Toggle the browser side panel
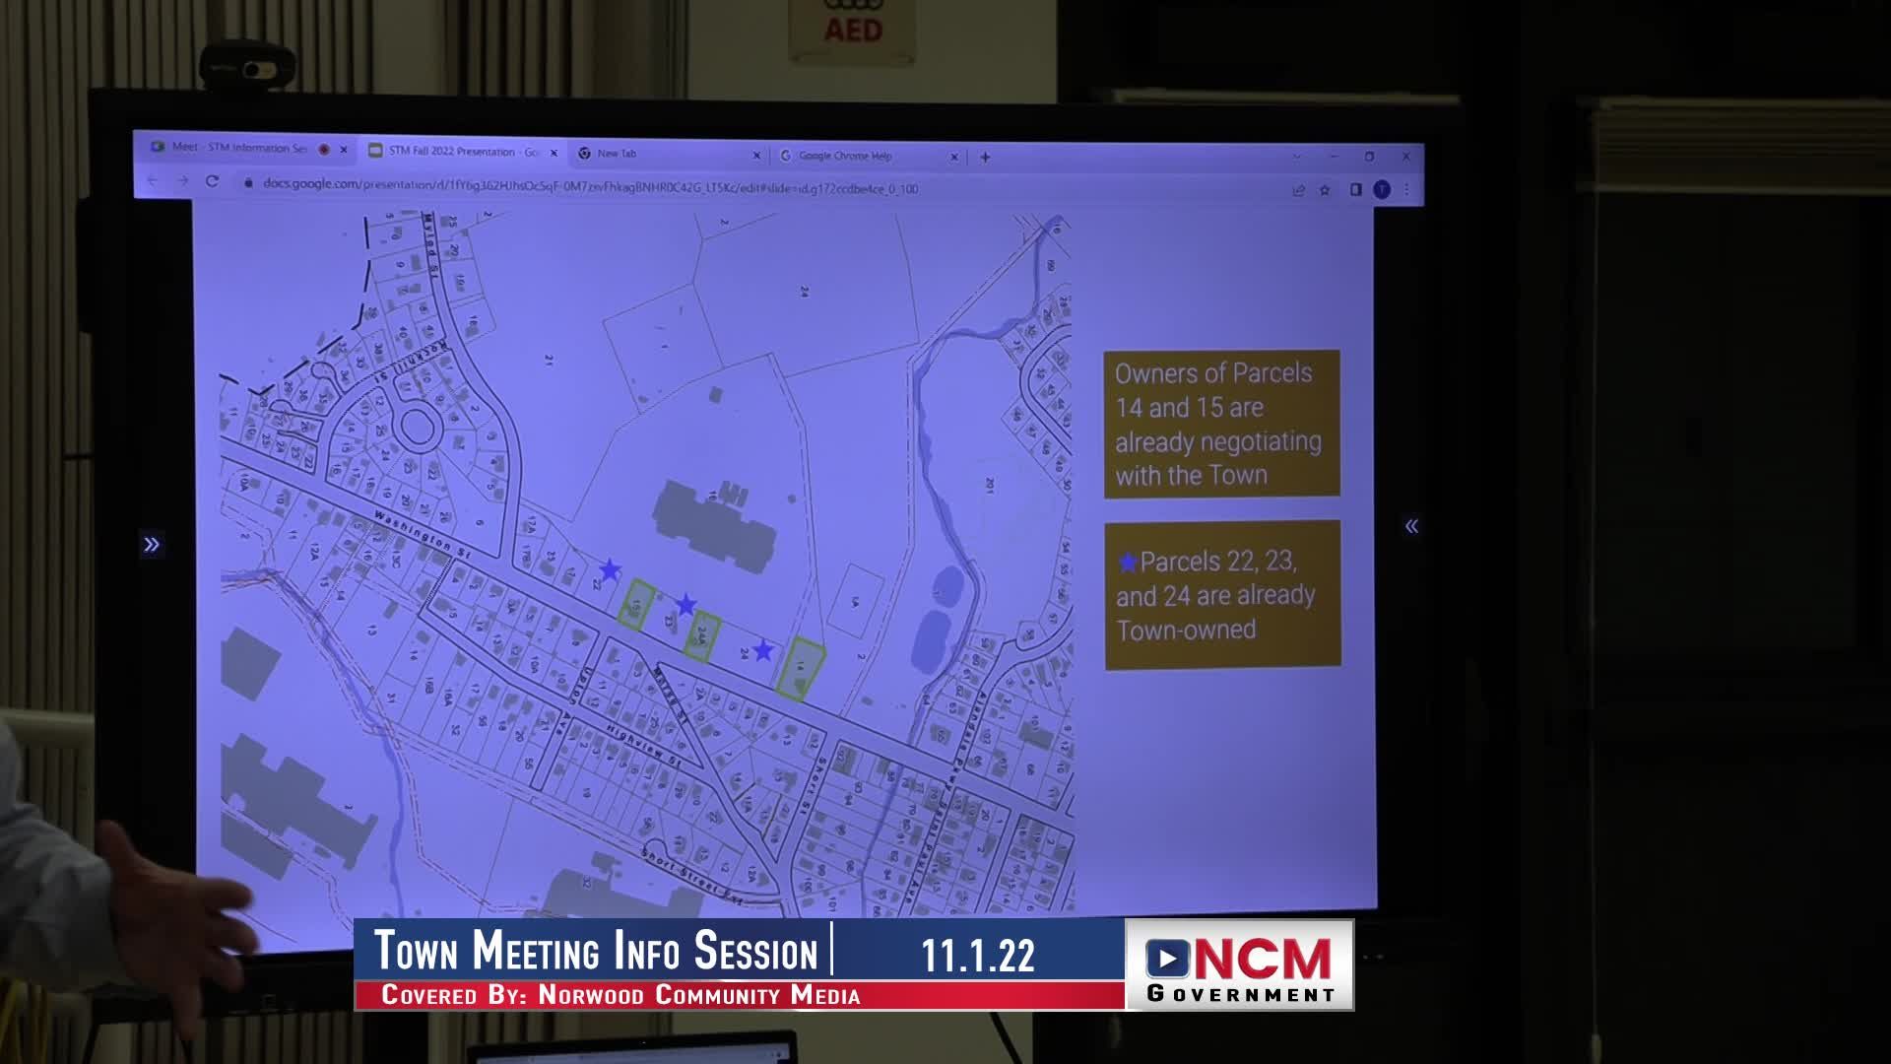This screenshot has width=1891, height=1064. click(x=1355, y=189)
